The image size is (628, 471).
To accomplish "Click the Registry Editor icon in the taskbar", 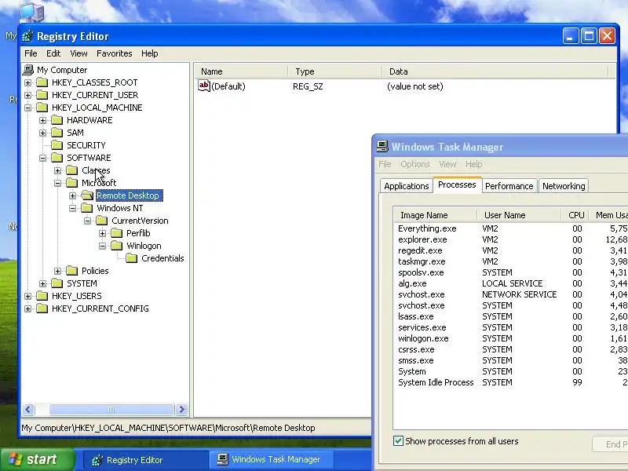I will [x=97, y=460].
